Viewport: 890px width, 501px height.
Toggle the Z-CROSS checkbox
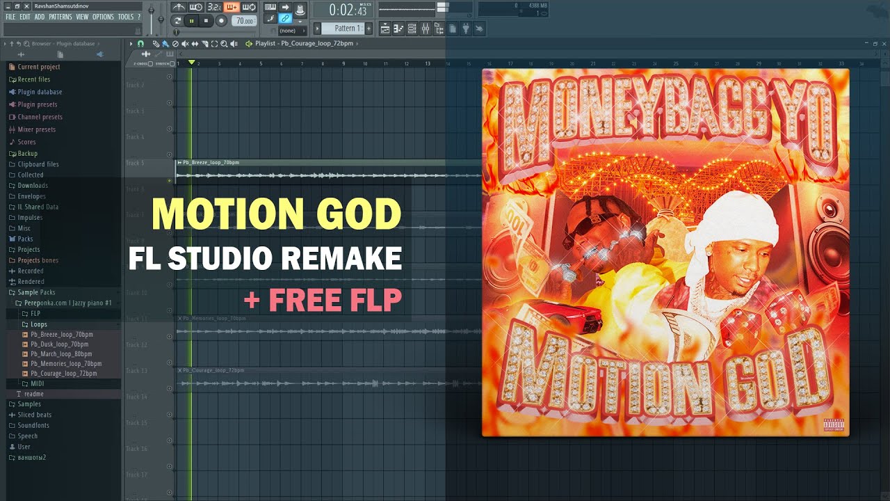coord(150,63)
